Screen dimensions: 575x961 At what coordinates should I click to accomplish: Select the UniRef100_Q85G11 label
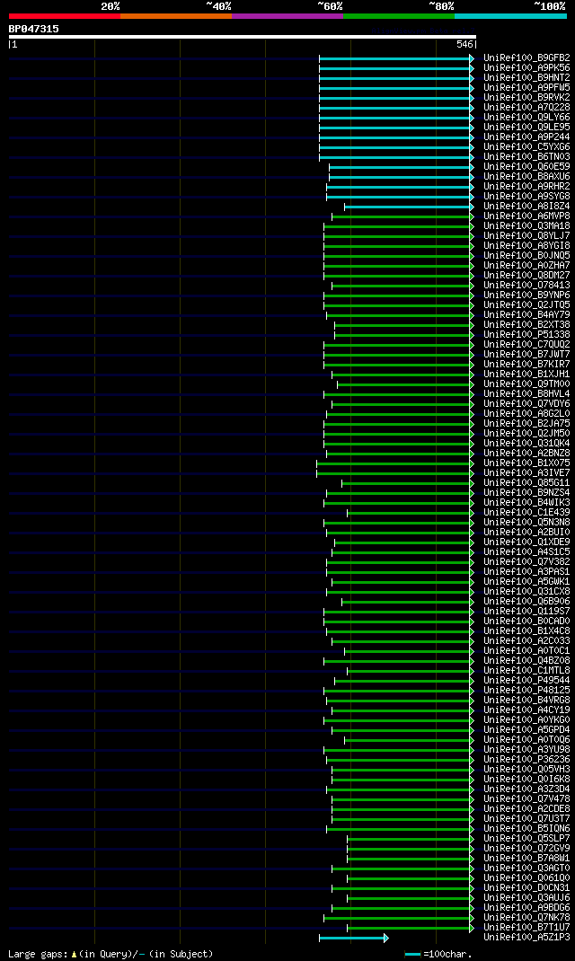526,482
